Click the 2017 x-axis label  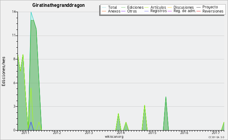tap(216, 132)
